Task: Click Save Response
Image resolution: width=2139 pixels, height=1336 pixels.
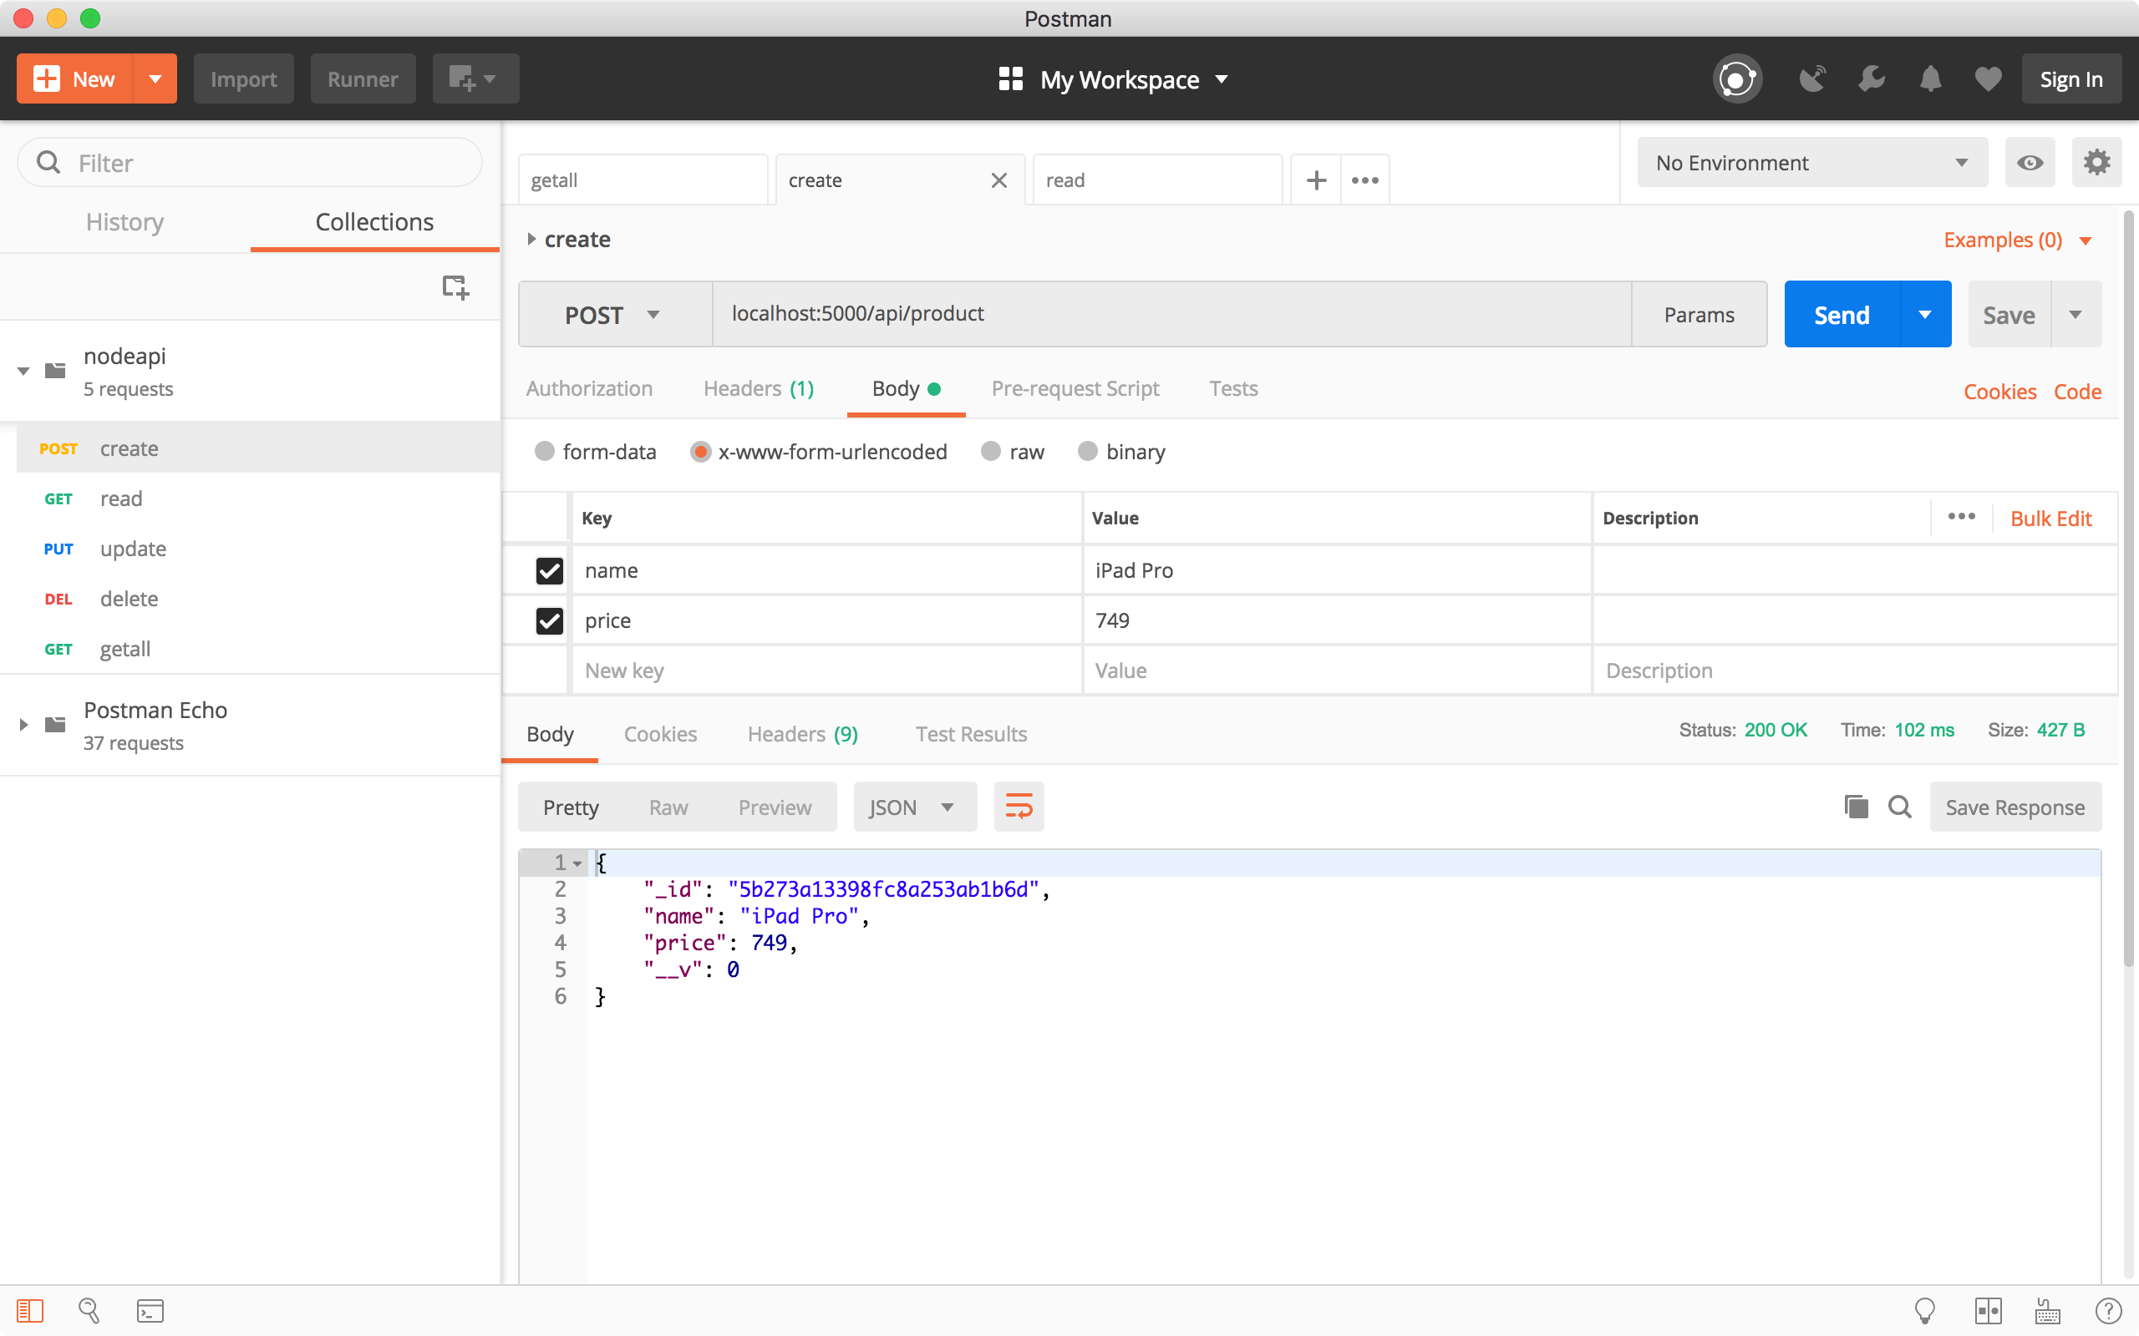Action: (x=2015, y=807)
